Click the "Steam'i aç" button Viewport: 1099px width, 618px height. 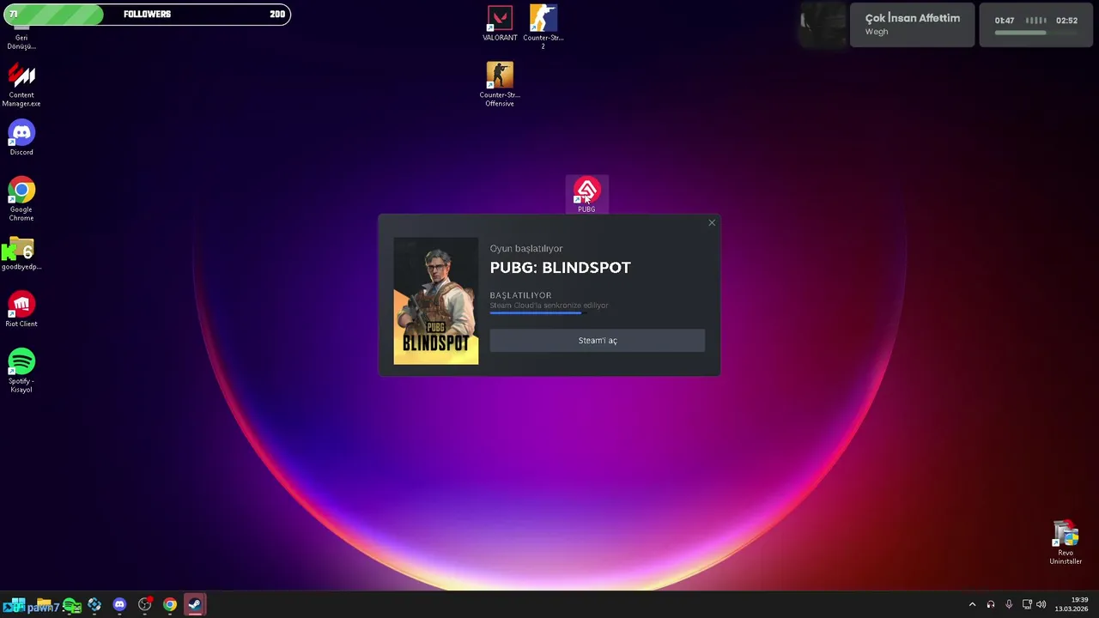pyautogui.click(x=598, y=341)
